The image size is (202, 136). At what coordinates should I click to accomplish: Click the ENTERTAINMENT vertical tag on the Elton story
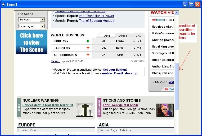(100, 108)
